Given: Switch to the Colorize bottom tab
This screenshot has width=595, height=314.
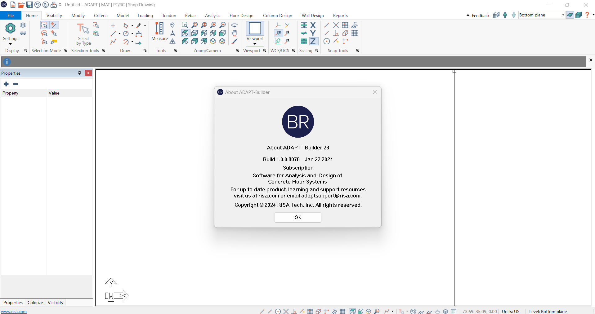Looking at the screenshot, I should pyautogui.click(x=35, y=303).
